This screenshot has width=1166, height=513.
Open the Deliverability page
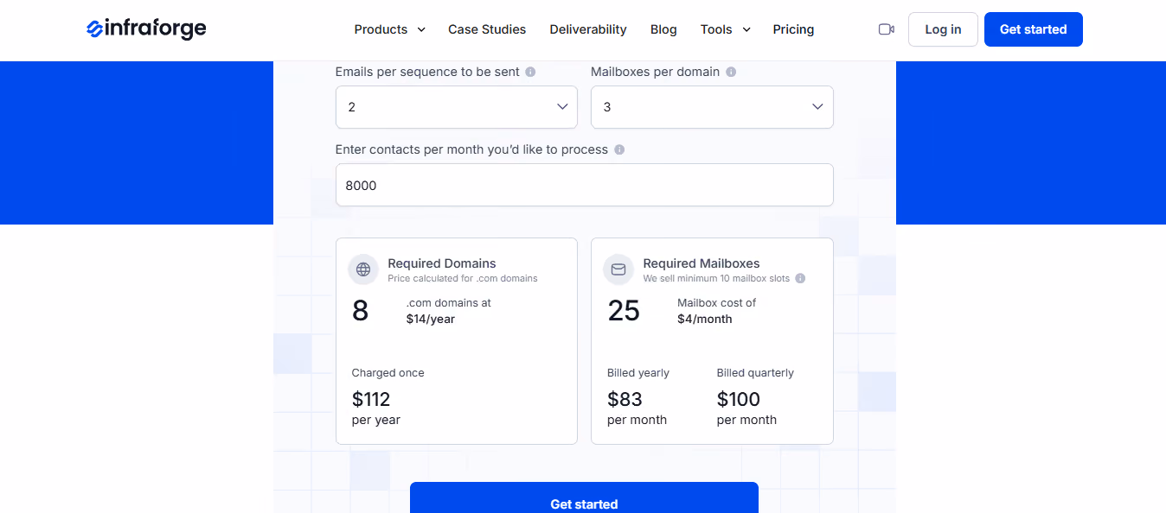(x=588, y=29)
